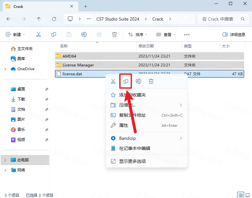Choose Show more options entry
This screenshot has width=252, height=198.
[x=132, y=161]
